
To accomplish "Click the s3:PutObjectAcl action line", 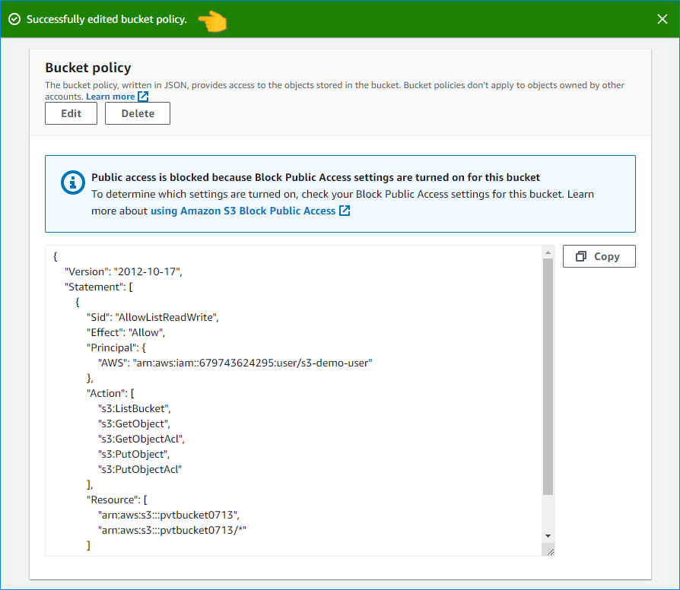I will pyautogui.click(x=140, y=469).
